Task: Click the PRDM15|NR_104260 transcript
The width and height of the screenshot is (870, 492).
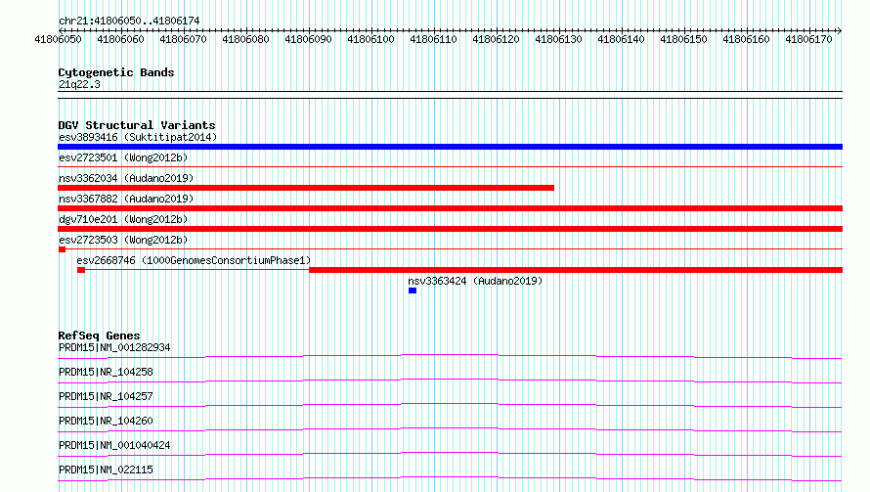Action: (106, 421)
